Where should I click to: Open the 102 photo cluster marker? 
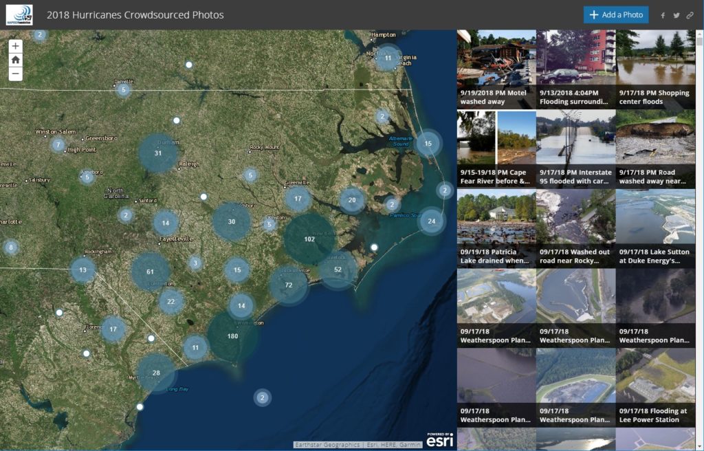[x=309, y=239]
